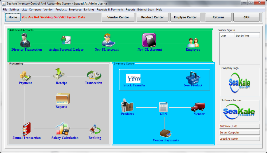The width and height of the screenshot is (267, 153).
Task: Open the New PL Account icon
Action: click(108, 40)
